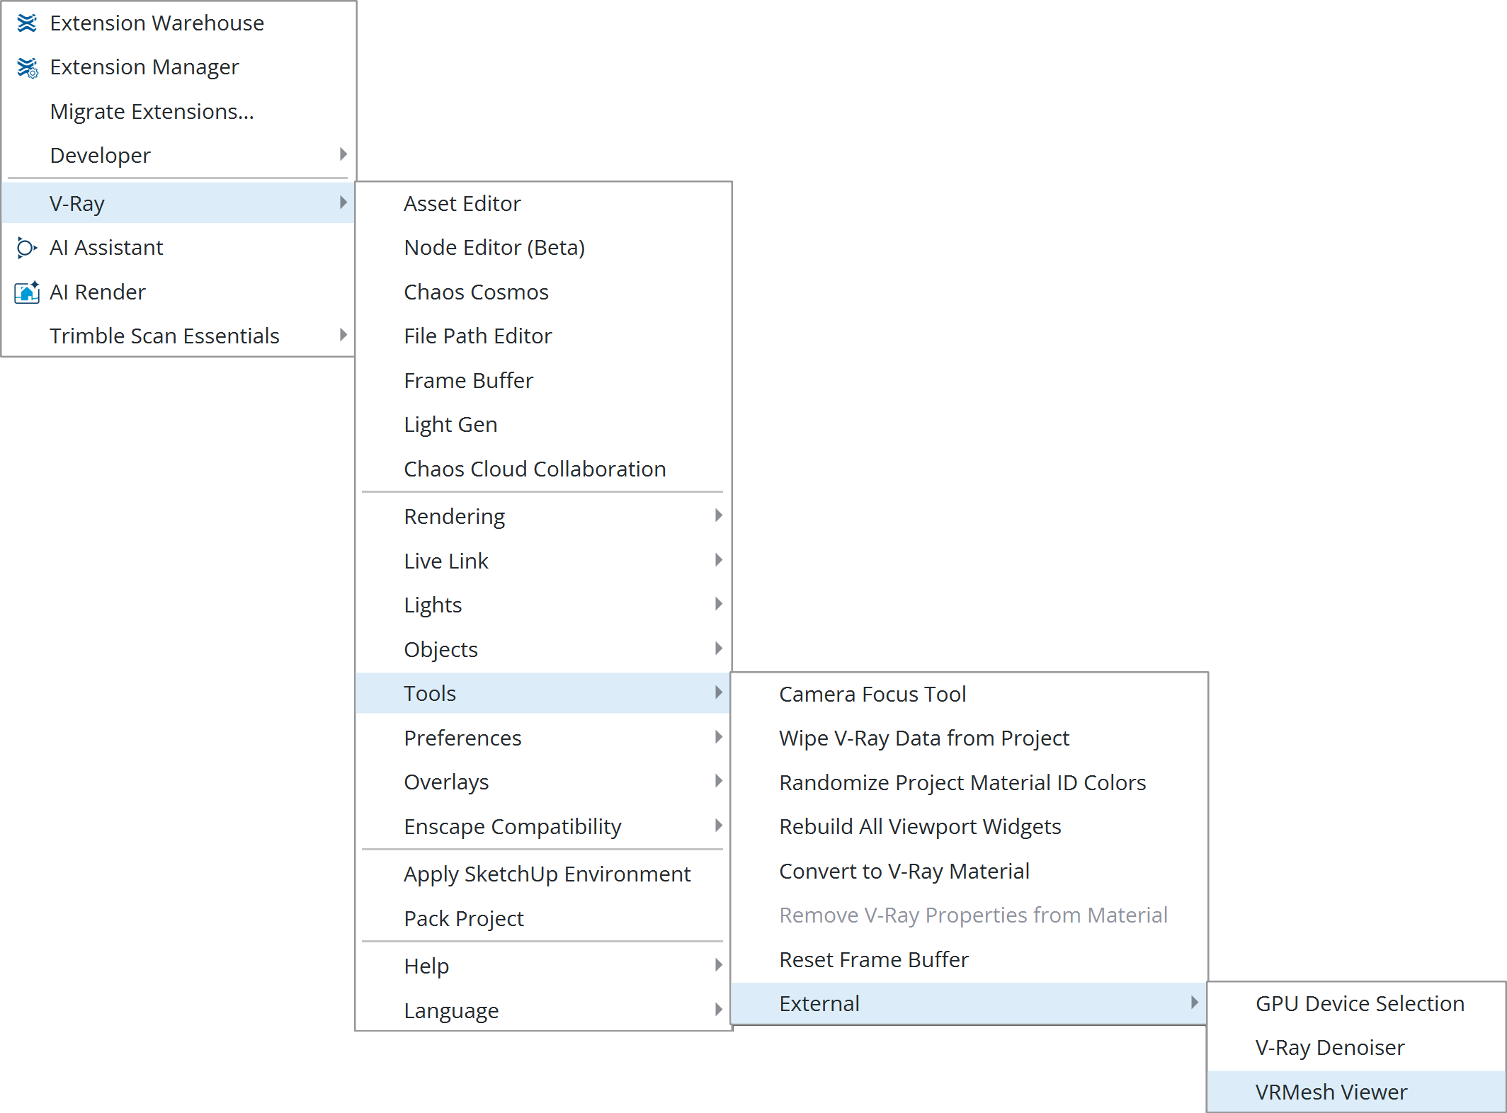Viewport: 1507px width, 1113px height.
Task: Expand the Preferences submenu arrow
Action: [719, 737]
